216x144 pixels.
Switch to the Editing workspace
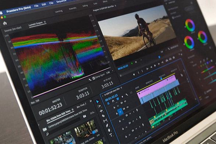click(x=85, y=6)
